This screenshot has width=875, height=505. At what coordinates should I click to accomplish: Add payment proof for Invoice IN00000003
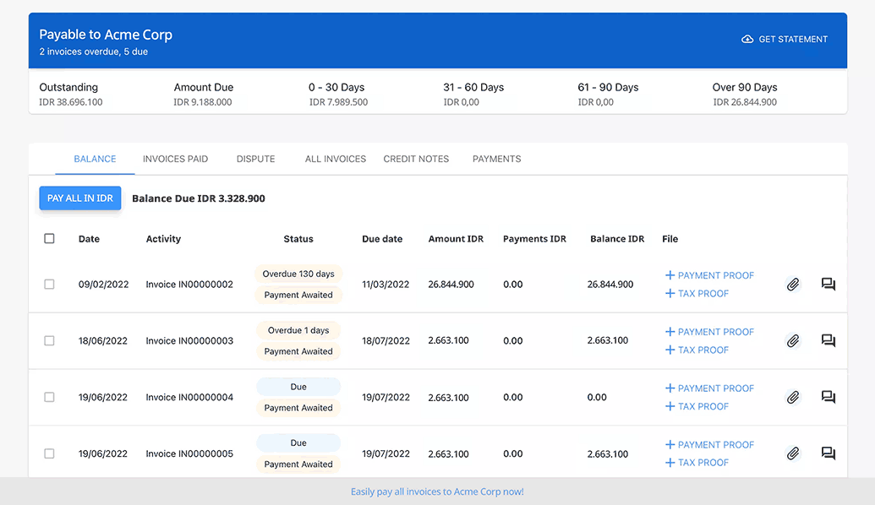point(710,332)
